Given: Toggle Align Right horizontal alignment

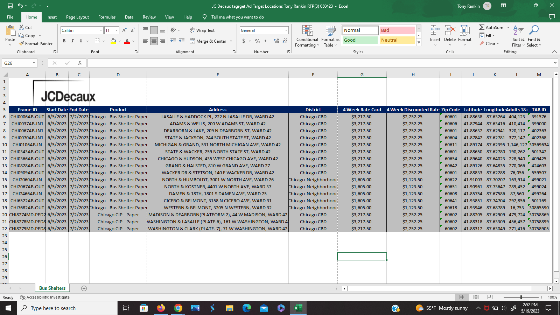Looking at the screenshot, I should (162, 41).
